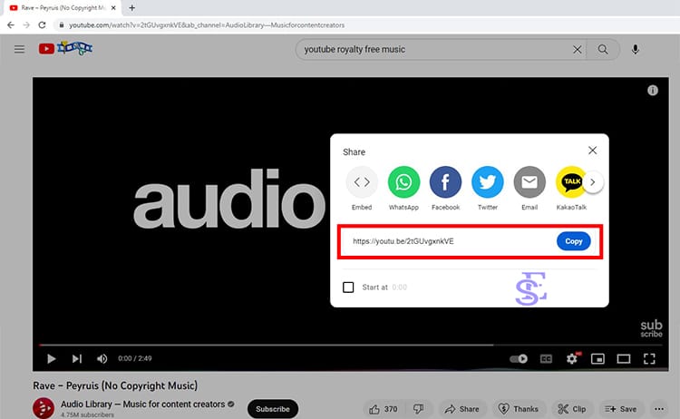Mute the video volume
680x419 pixels.
tap(102, 359)
